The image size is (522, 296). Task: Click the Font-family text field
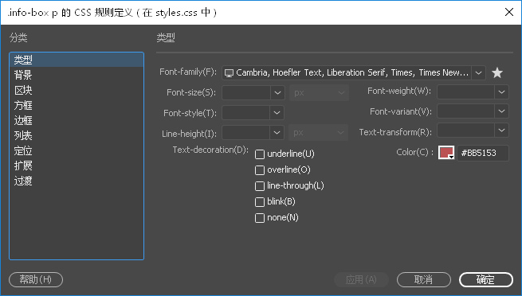click(x=347, y=72)
